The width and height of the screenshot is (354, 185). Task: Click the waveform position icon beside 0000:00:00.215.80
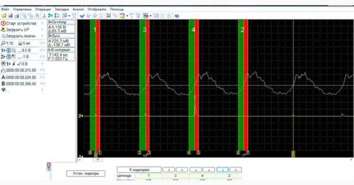click(3, 70)
